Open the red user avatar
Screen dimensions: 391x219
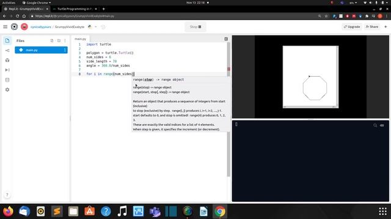tap(24, 27)
